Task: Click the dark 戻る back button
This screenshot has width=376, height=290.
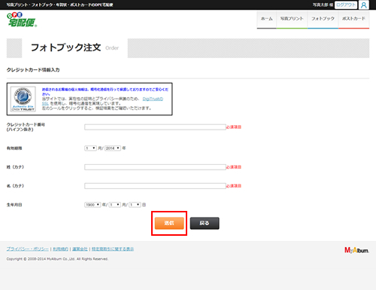Action: pyautogui.click(x=205, y=223)
